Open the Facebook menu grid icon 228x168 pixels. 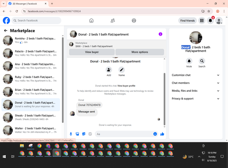pos(202,21)
